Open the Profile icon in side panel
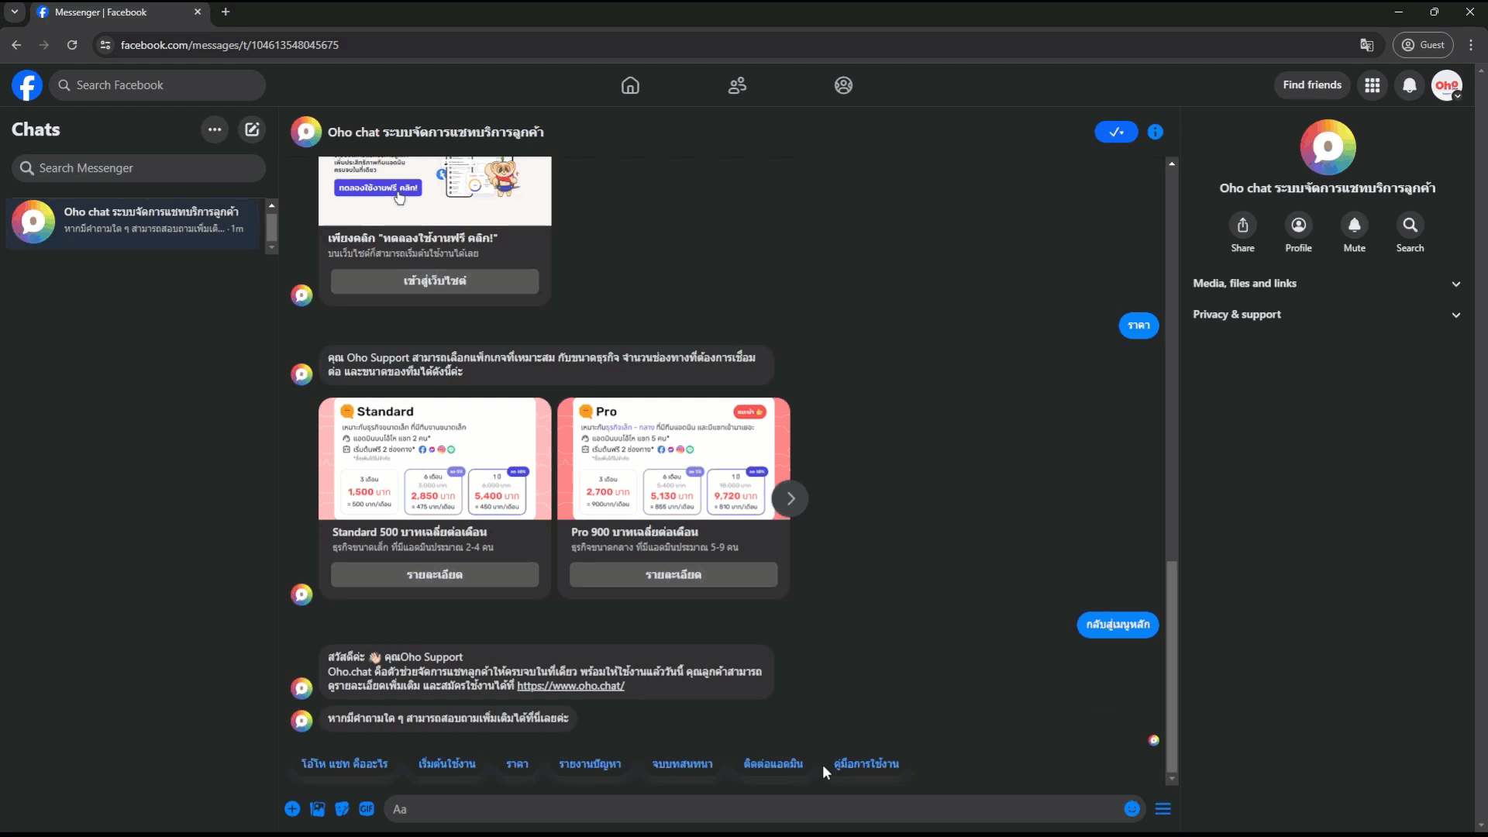The height and width of the screenshot is (837, 1488). [1298, 225]
